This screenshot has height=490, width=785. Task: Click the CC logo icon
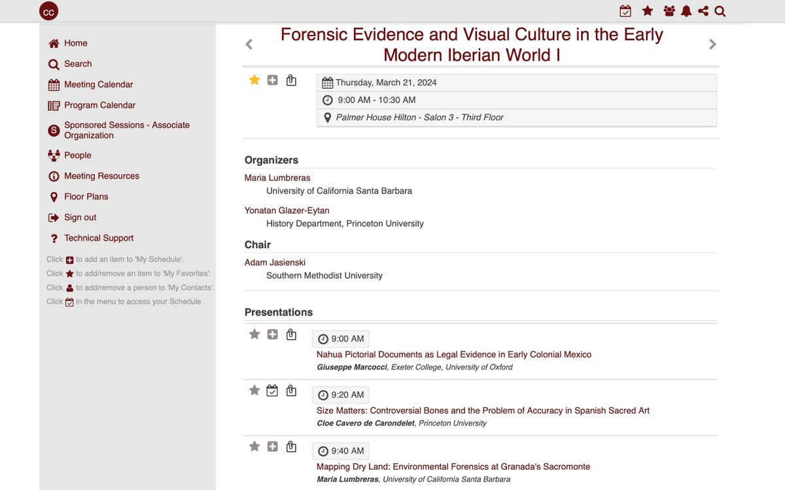(x=48, y=11)
